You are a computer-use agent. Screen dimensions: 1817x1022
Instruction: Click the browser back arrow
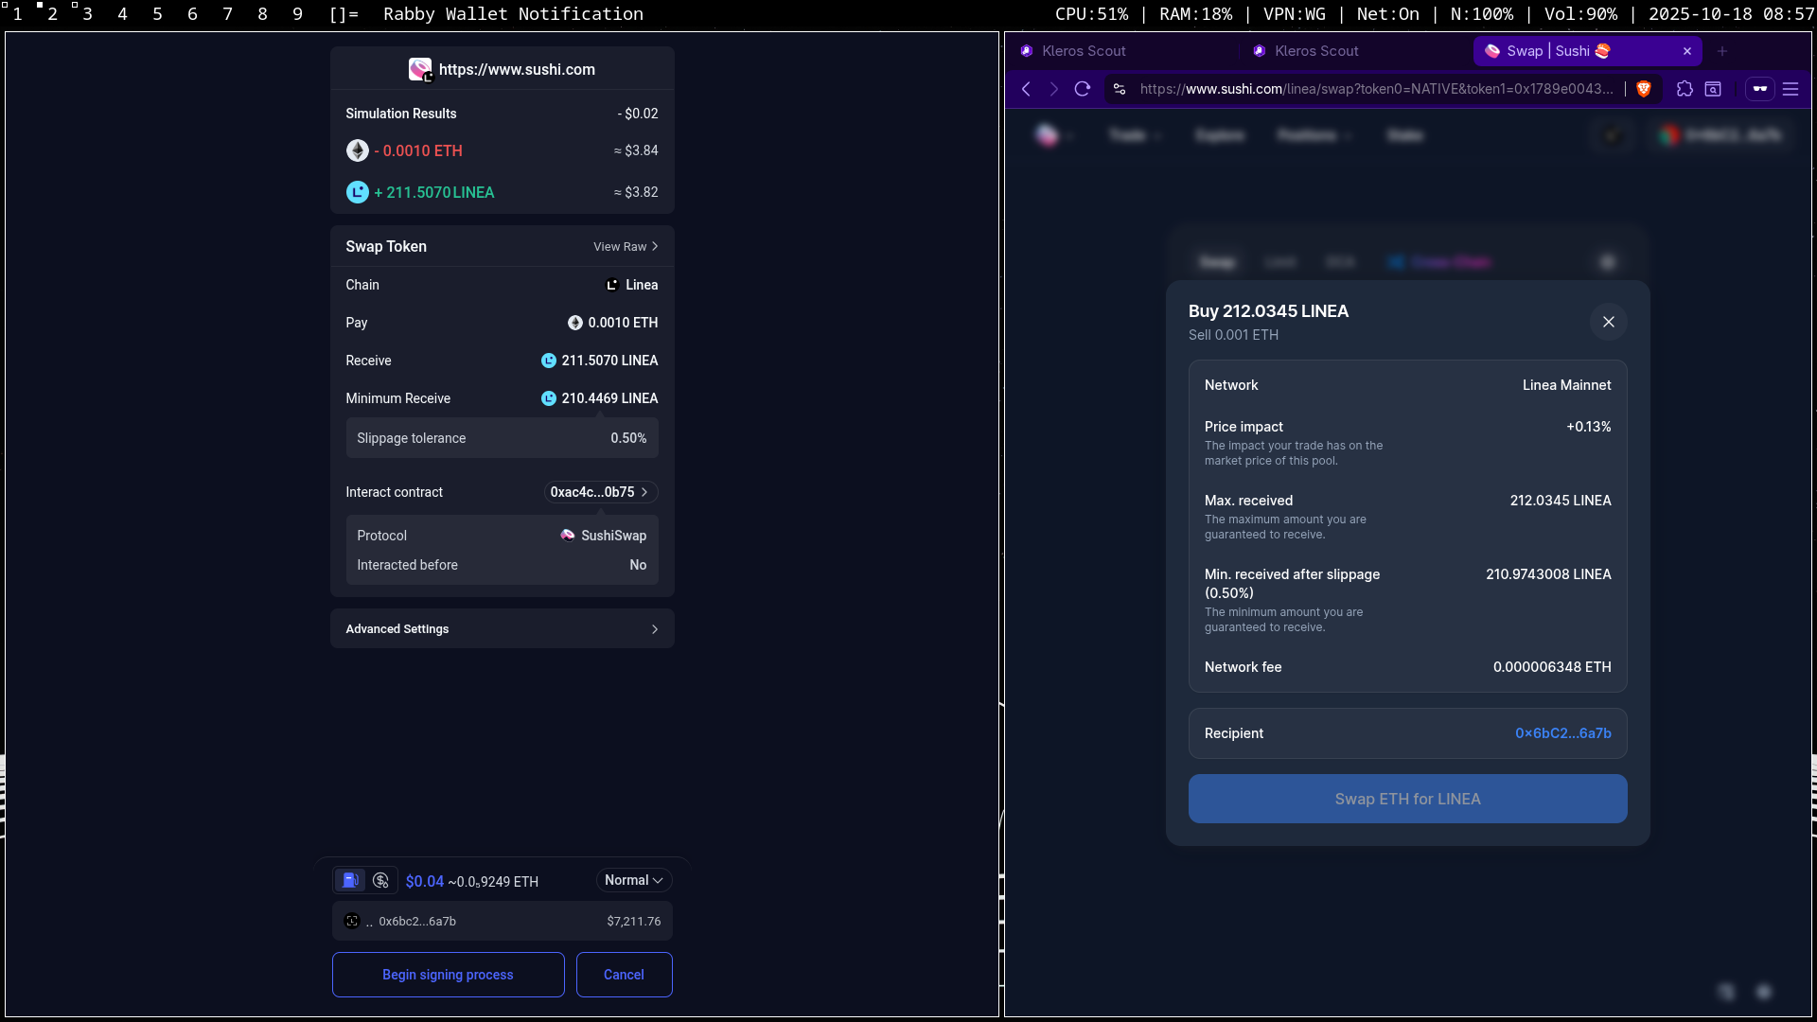click(1027, 89)
